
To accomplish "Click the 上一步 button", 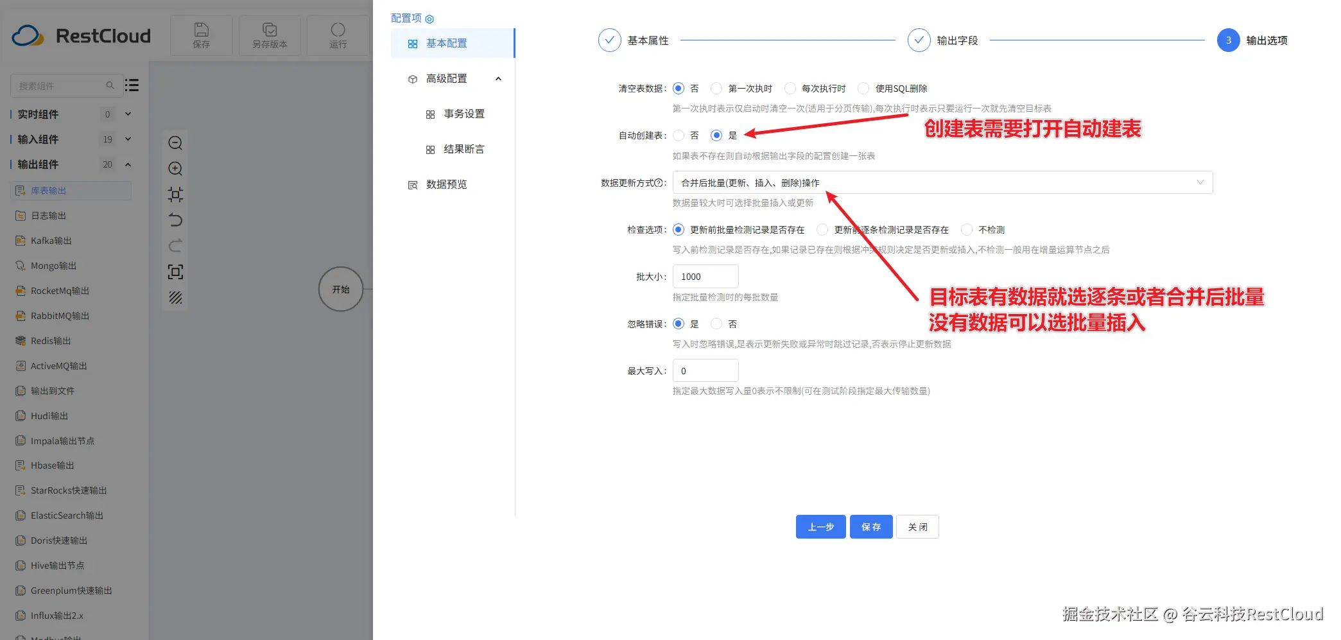I will click(x=820, y=526).
